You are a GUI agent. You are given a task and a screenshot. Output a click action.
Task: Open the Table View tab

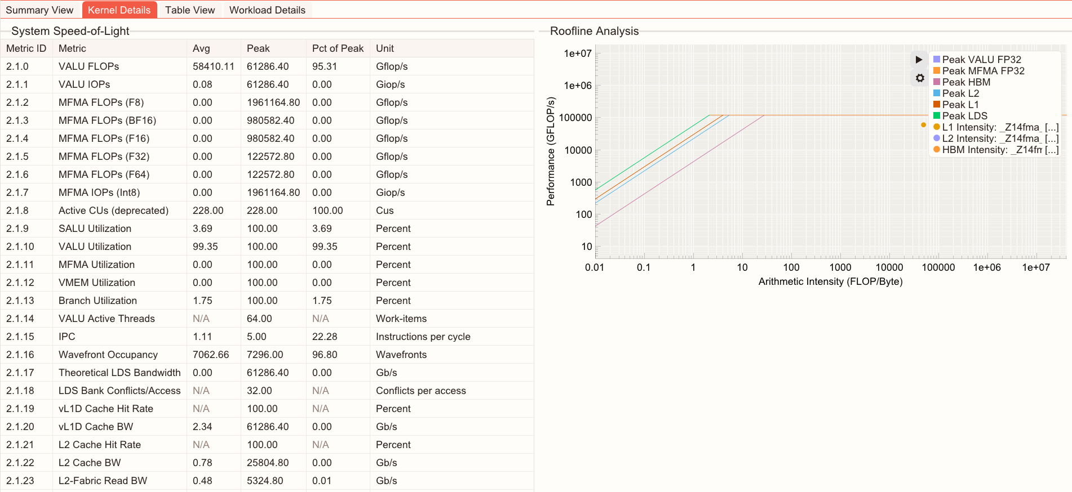(x=190, y=10)
